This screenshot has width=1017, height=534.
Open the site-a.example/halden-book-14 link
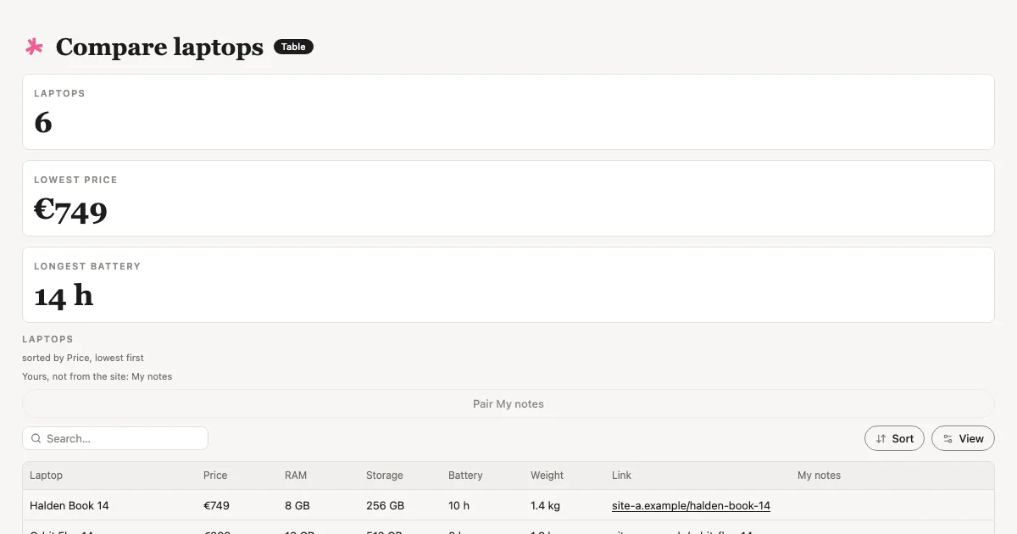point(691,506)
